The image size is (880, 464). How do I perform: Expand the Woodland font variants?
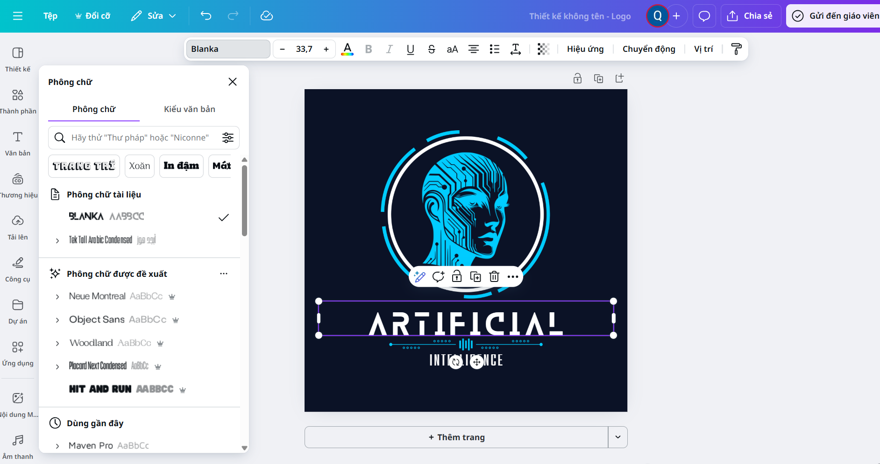57,344
